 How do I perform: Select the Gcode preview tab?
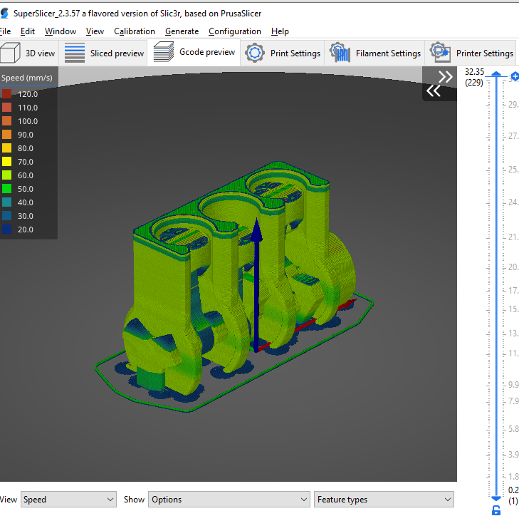[194, 52]
